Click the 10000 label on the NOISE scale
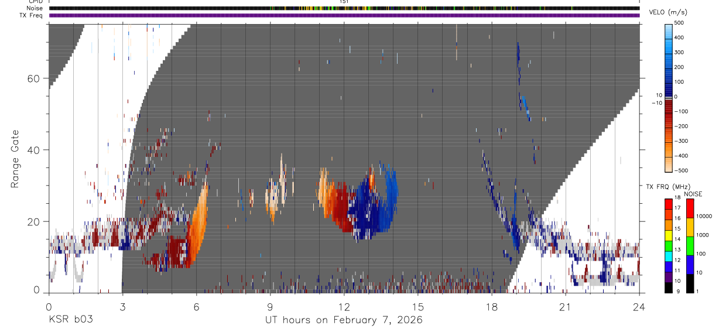 pos(704,217)
